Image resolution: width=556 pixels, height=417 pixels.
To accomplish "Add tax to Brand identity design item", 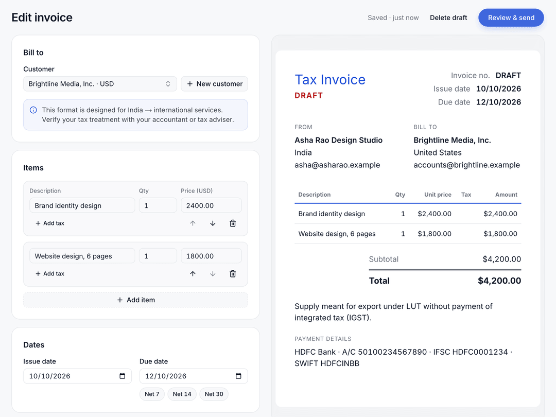I will tap(50, 223).
